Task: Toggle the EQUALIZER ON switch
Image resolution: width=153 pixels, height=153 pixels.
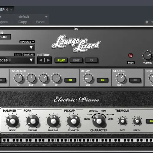Action: point(70,80)
